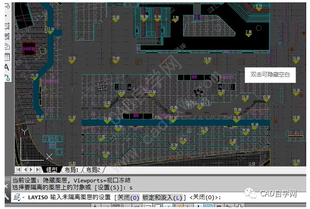Image resolution: width=310 pixels, height=209 pixels.
Task: Click the 选择要隐离的图层上的对象 history line
Action: (72, 187)
